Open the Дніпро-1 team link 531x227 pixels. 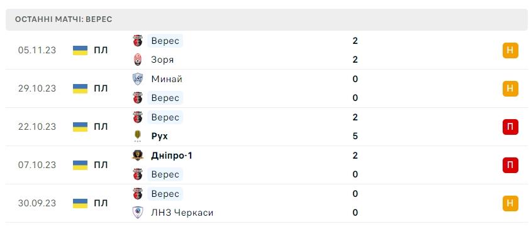click(172, 156)
